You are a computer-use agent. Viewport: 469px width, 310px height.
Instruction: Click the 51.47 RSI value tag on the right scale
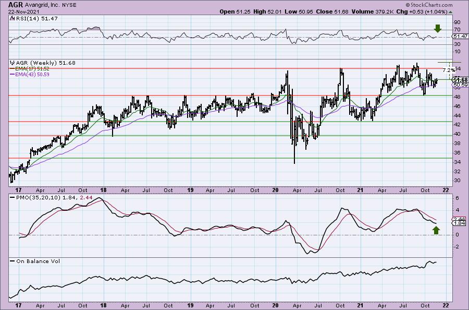pyautogui.click(x=460, y=36)
